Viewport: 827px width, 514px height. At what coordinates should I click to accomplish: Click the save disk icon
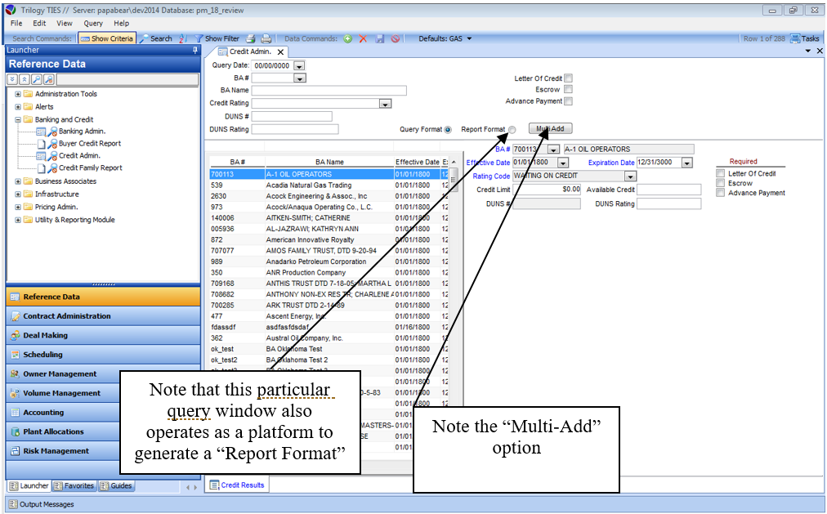pos(379,38)
